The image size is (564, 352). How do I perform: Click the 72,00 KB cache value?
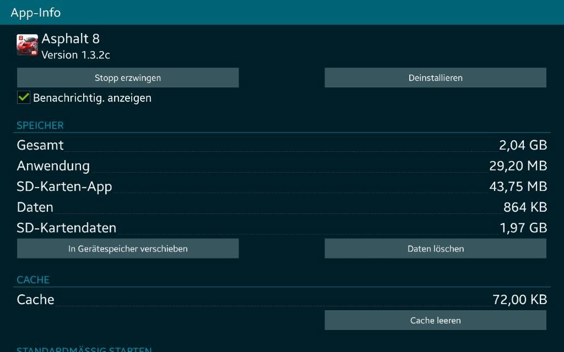(x=520, y=300)
